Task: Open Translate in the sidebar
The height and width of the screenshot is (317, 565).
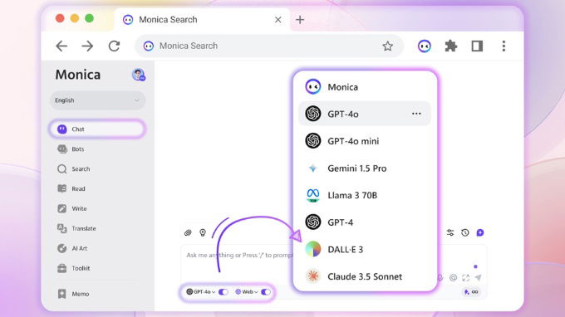Action: (76, 228)
